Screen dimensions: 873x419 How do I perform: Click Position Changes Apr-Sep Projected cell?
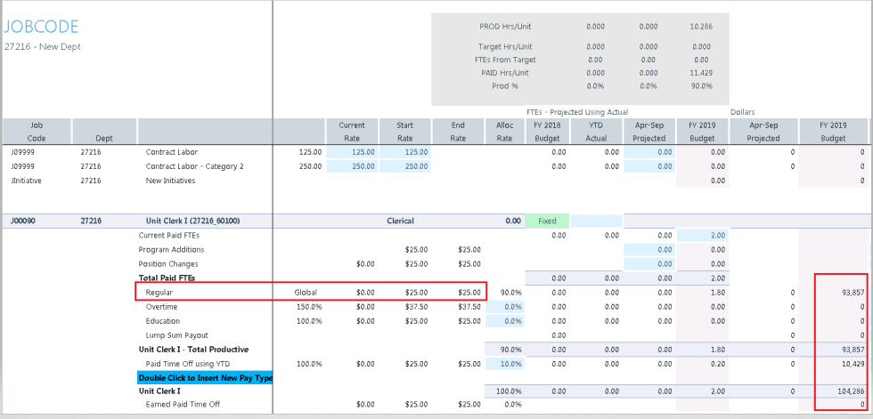click(x=649, y=264)
